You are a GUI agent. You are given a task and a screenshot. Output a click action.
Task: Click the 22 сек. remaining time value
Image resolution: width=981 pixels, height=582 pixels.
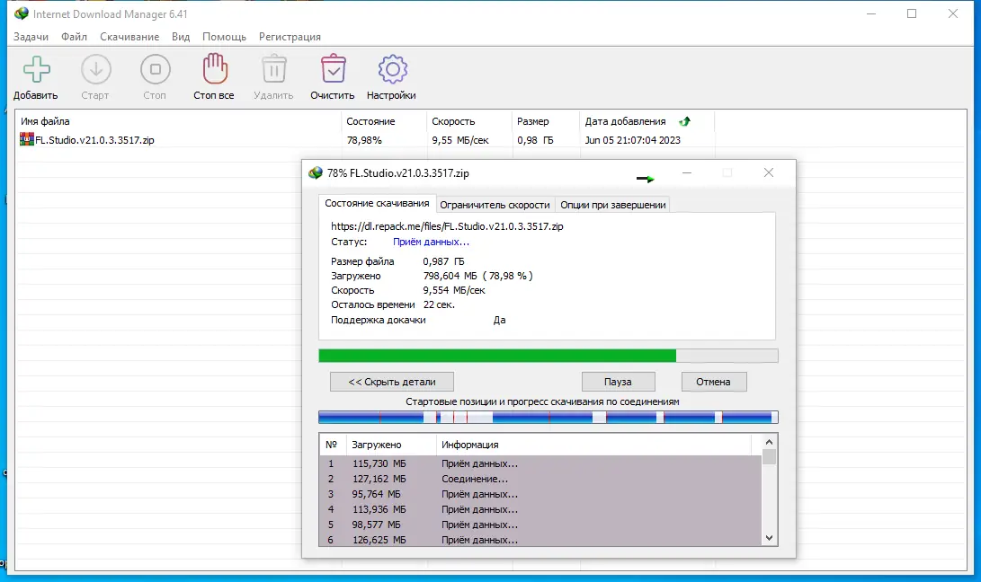[439, 304]
